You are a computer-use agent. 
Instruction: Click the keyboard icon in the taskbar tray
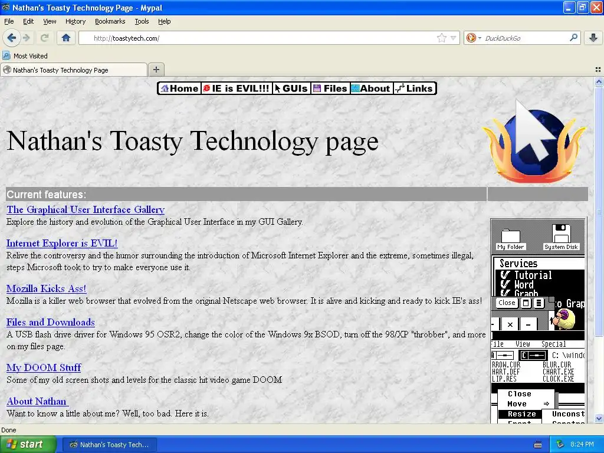click(538, 445)
